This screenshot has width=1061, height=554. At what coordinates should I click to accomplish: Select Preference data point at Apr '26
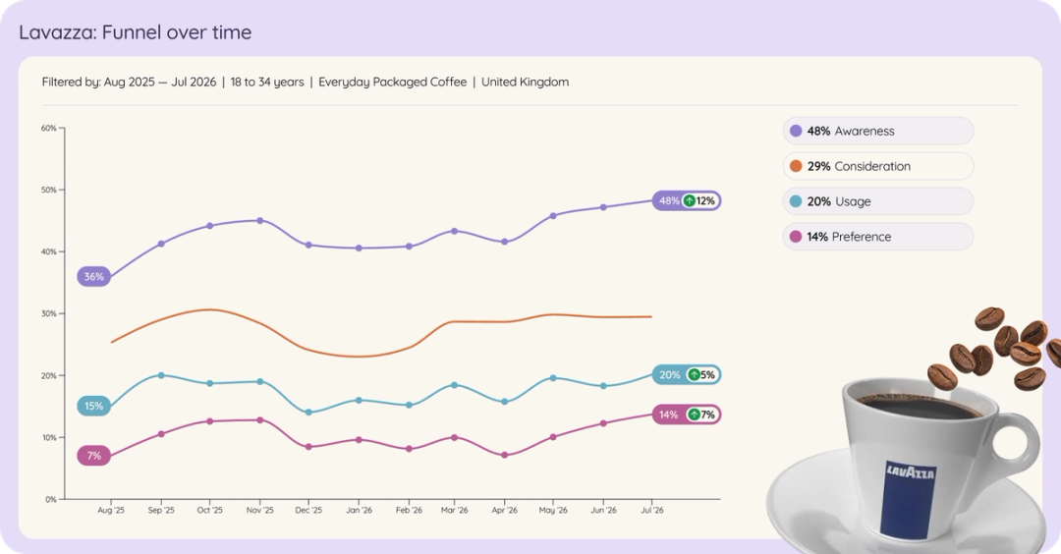pos(504,455)
